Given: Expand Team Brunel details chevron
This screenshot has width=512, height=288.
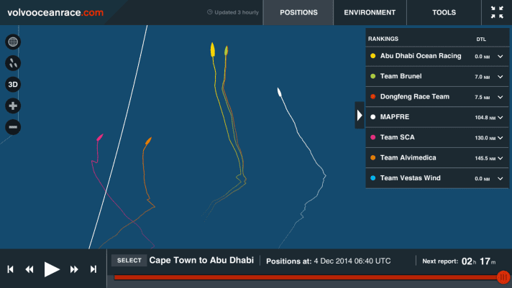Looking at the screenshot, I should coord(500,77).
